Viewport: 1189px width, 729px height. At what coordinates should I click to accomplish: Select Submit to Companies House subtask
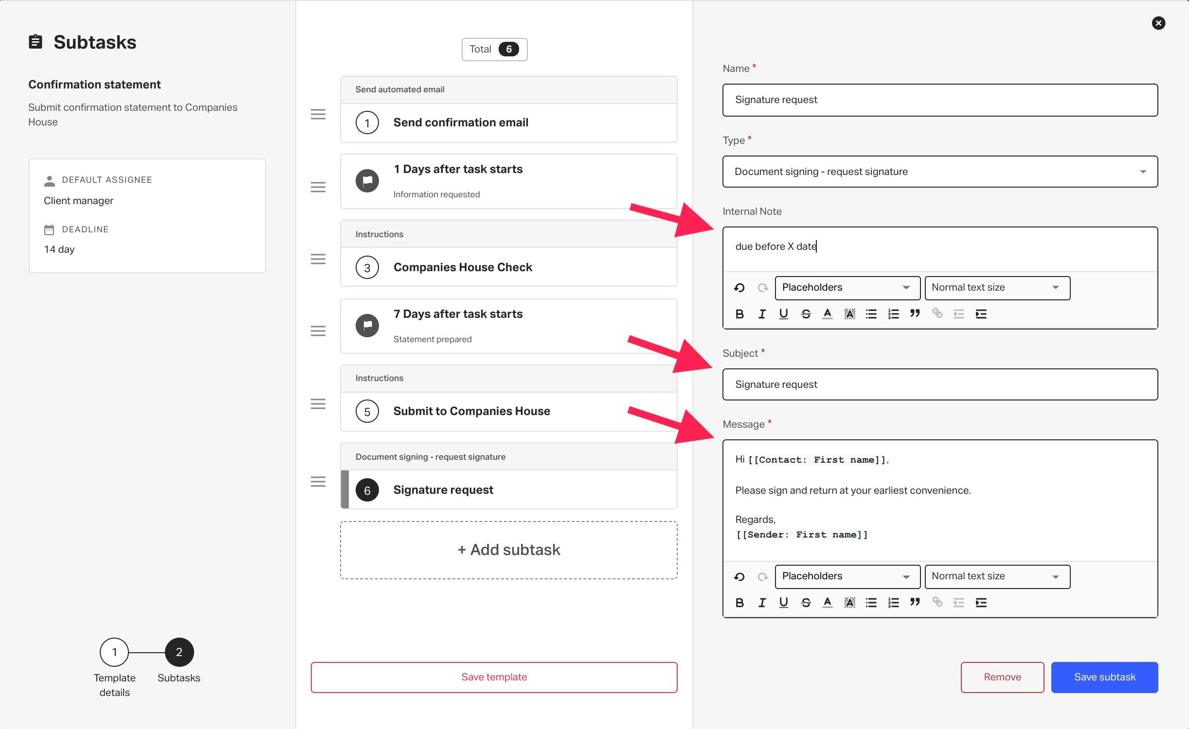point(508,398)
